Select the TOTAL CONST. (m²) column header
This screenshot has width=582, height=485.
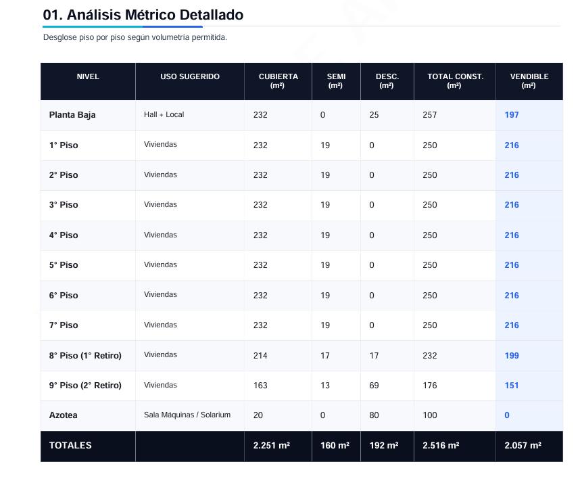[x=455, y=81]
